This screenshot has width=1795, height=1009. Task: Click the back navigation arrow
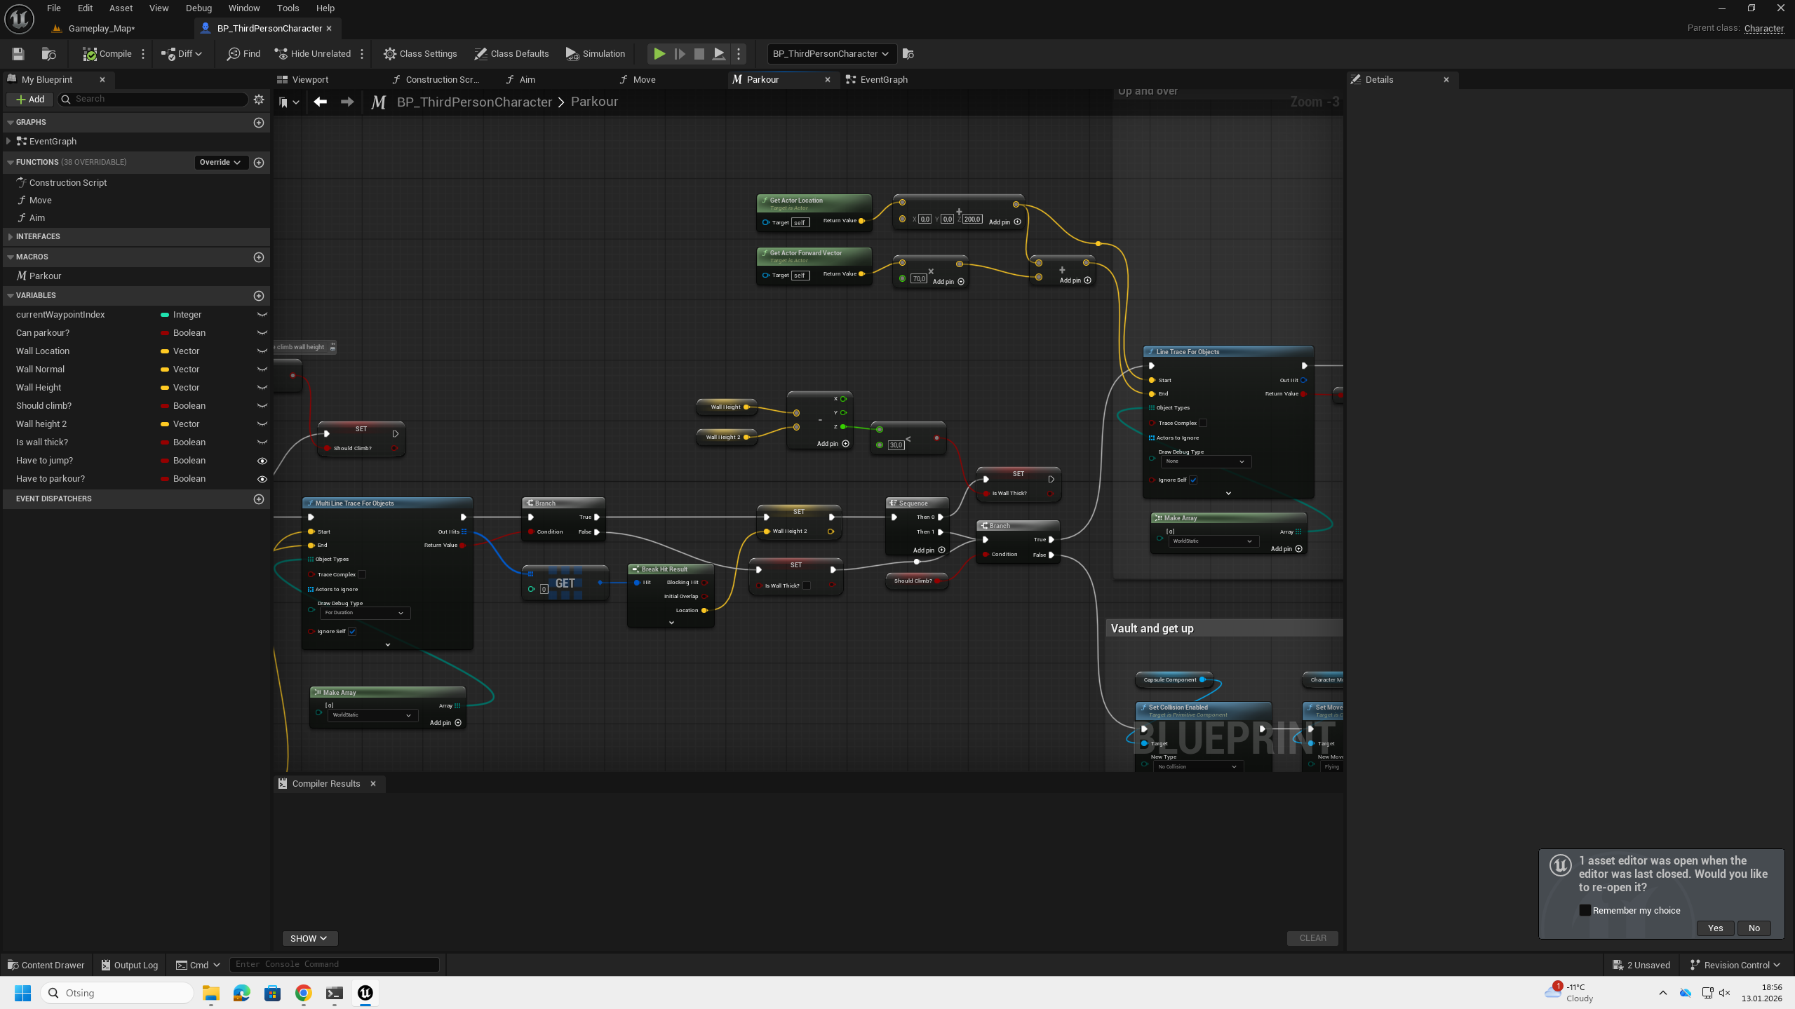point(320,102)
